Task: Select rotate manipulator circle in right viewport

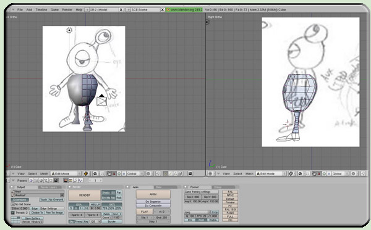Action: pos(324,174)
